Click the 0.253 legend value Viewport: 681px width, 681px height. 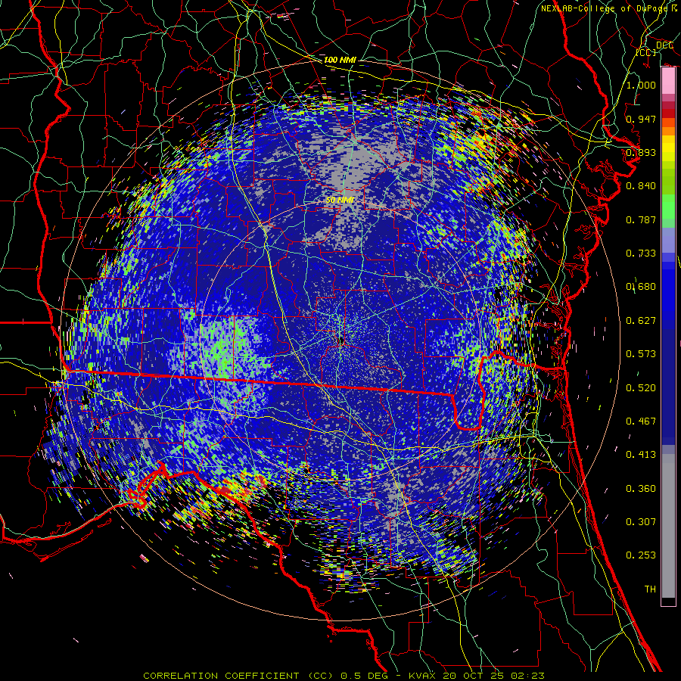[641, 555]
